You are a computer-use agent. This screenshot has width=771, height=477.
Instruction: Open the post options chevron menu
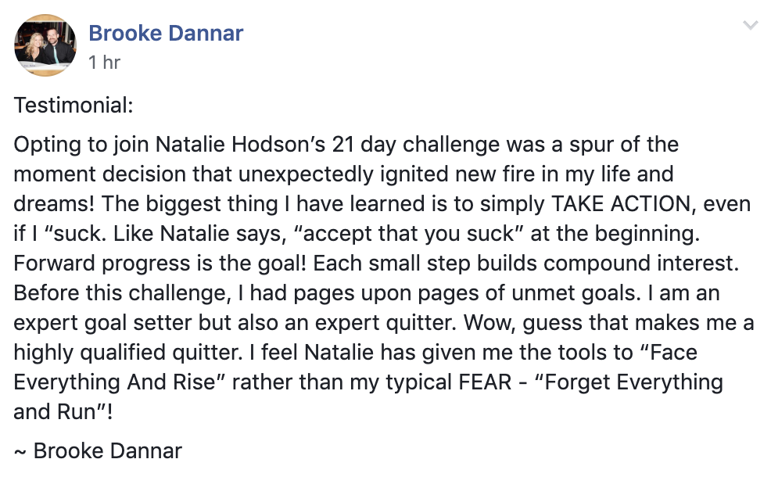tap(750, 24)
